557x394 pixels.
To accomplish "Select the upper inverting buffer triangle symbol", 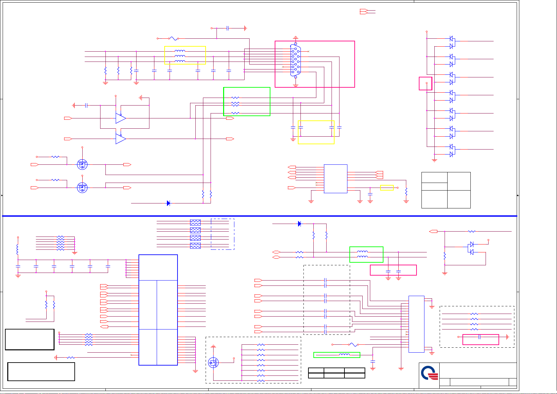I will pyautogui.click(x=121, y=118).
